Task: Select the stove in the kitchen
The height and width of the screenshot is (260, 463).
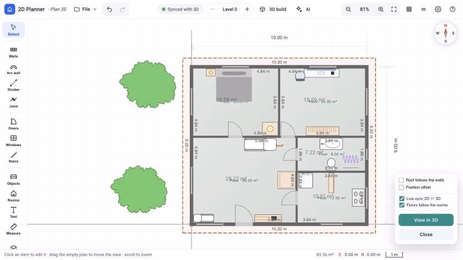Action: coord(358,198)
